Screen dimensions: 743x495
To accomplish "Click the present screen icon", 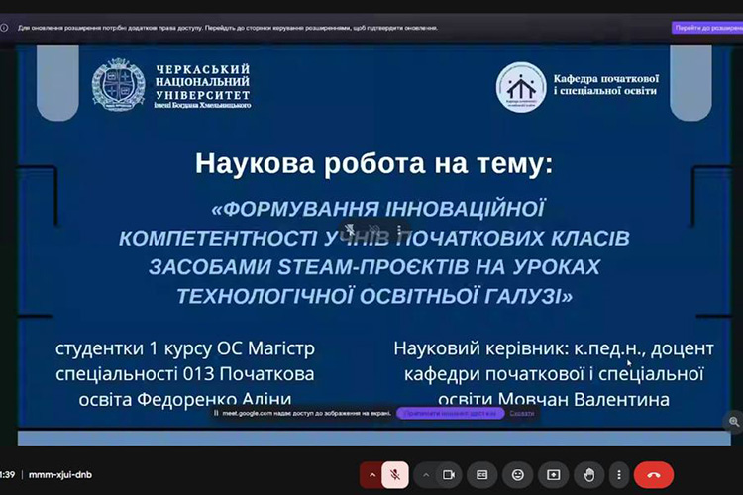I will point(552,474).
